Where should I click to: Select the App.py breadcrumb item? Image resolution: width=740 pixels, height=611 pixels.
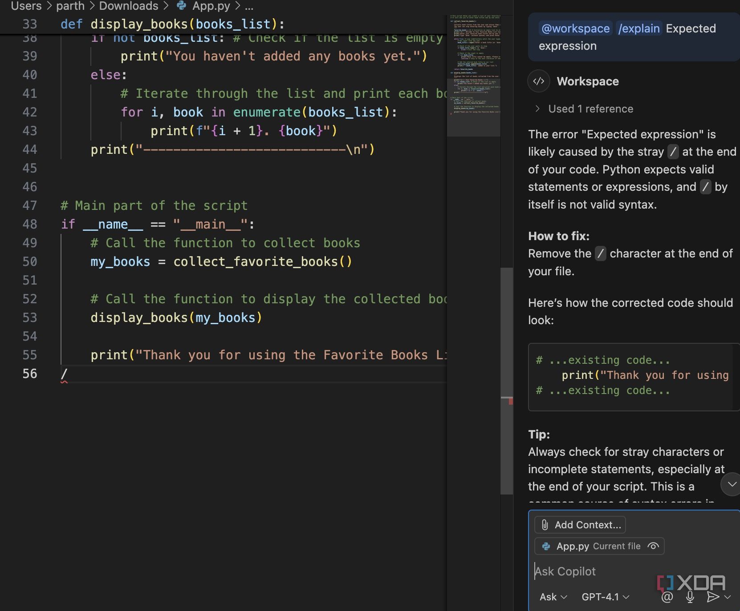click(x=211, y=6)
